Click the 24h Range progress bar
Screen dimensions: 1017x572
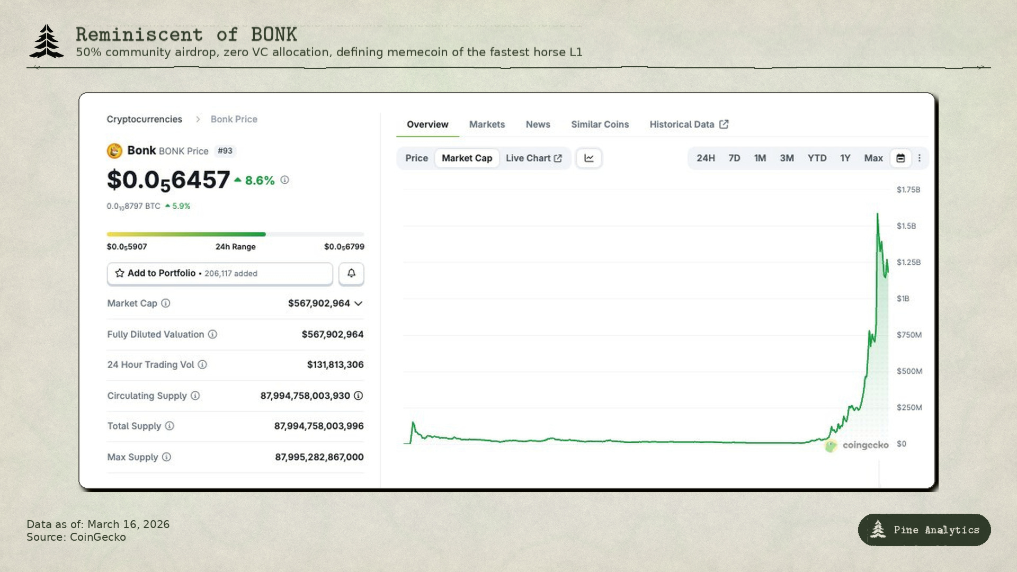pyautogui.click(x=235, y=234)
